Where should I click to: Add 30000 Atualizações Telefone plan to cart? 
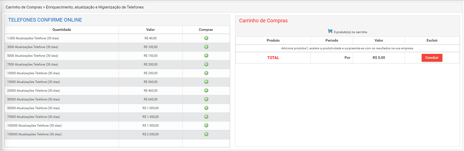[x=206, y=99]
